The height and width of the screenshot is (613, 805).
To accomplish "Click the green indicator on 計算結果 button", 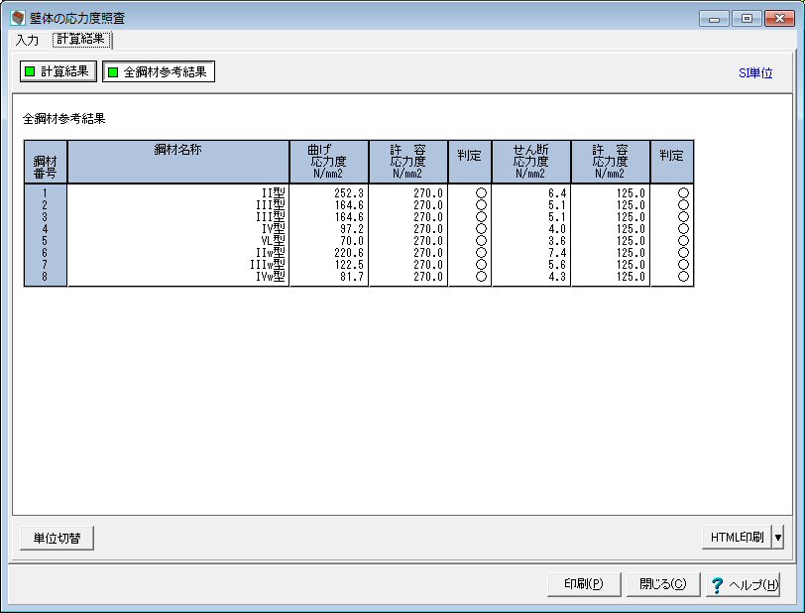I will (30, 71).
